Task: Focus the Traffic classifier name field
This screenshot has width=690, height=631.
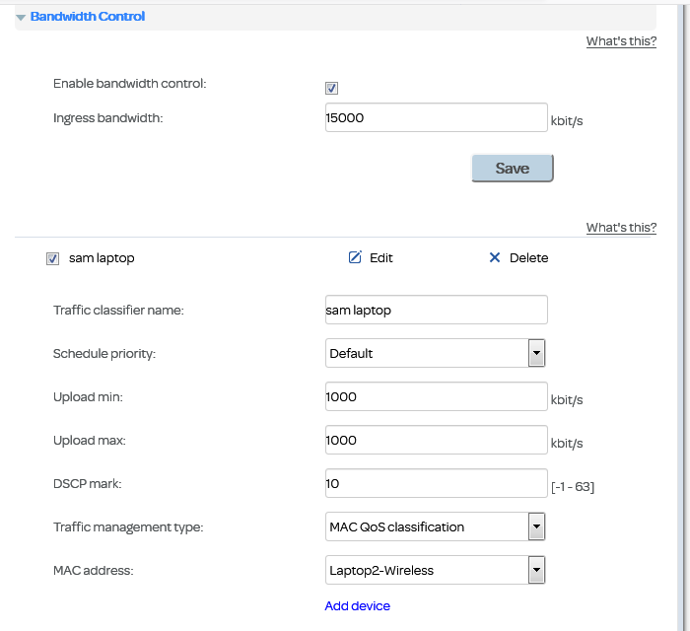Action: click(x=436, y=310)
